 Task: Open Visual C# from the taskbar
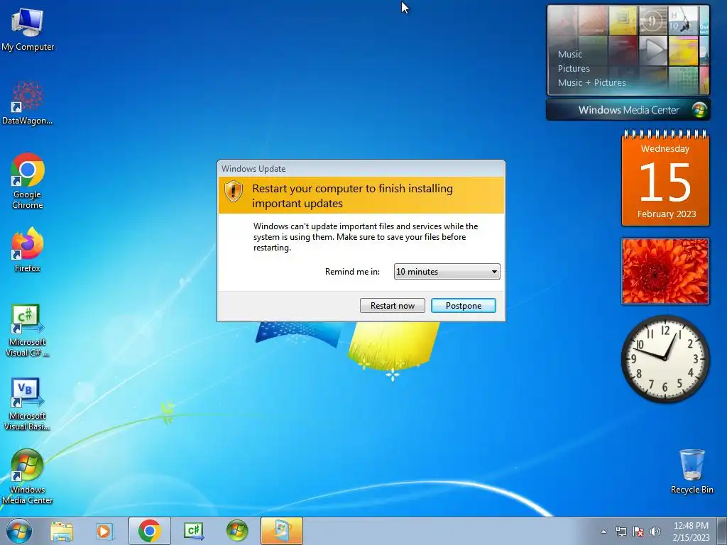(x=193, y=531)
